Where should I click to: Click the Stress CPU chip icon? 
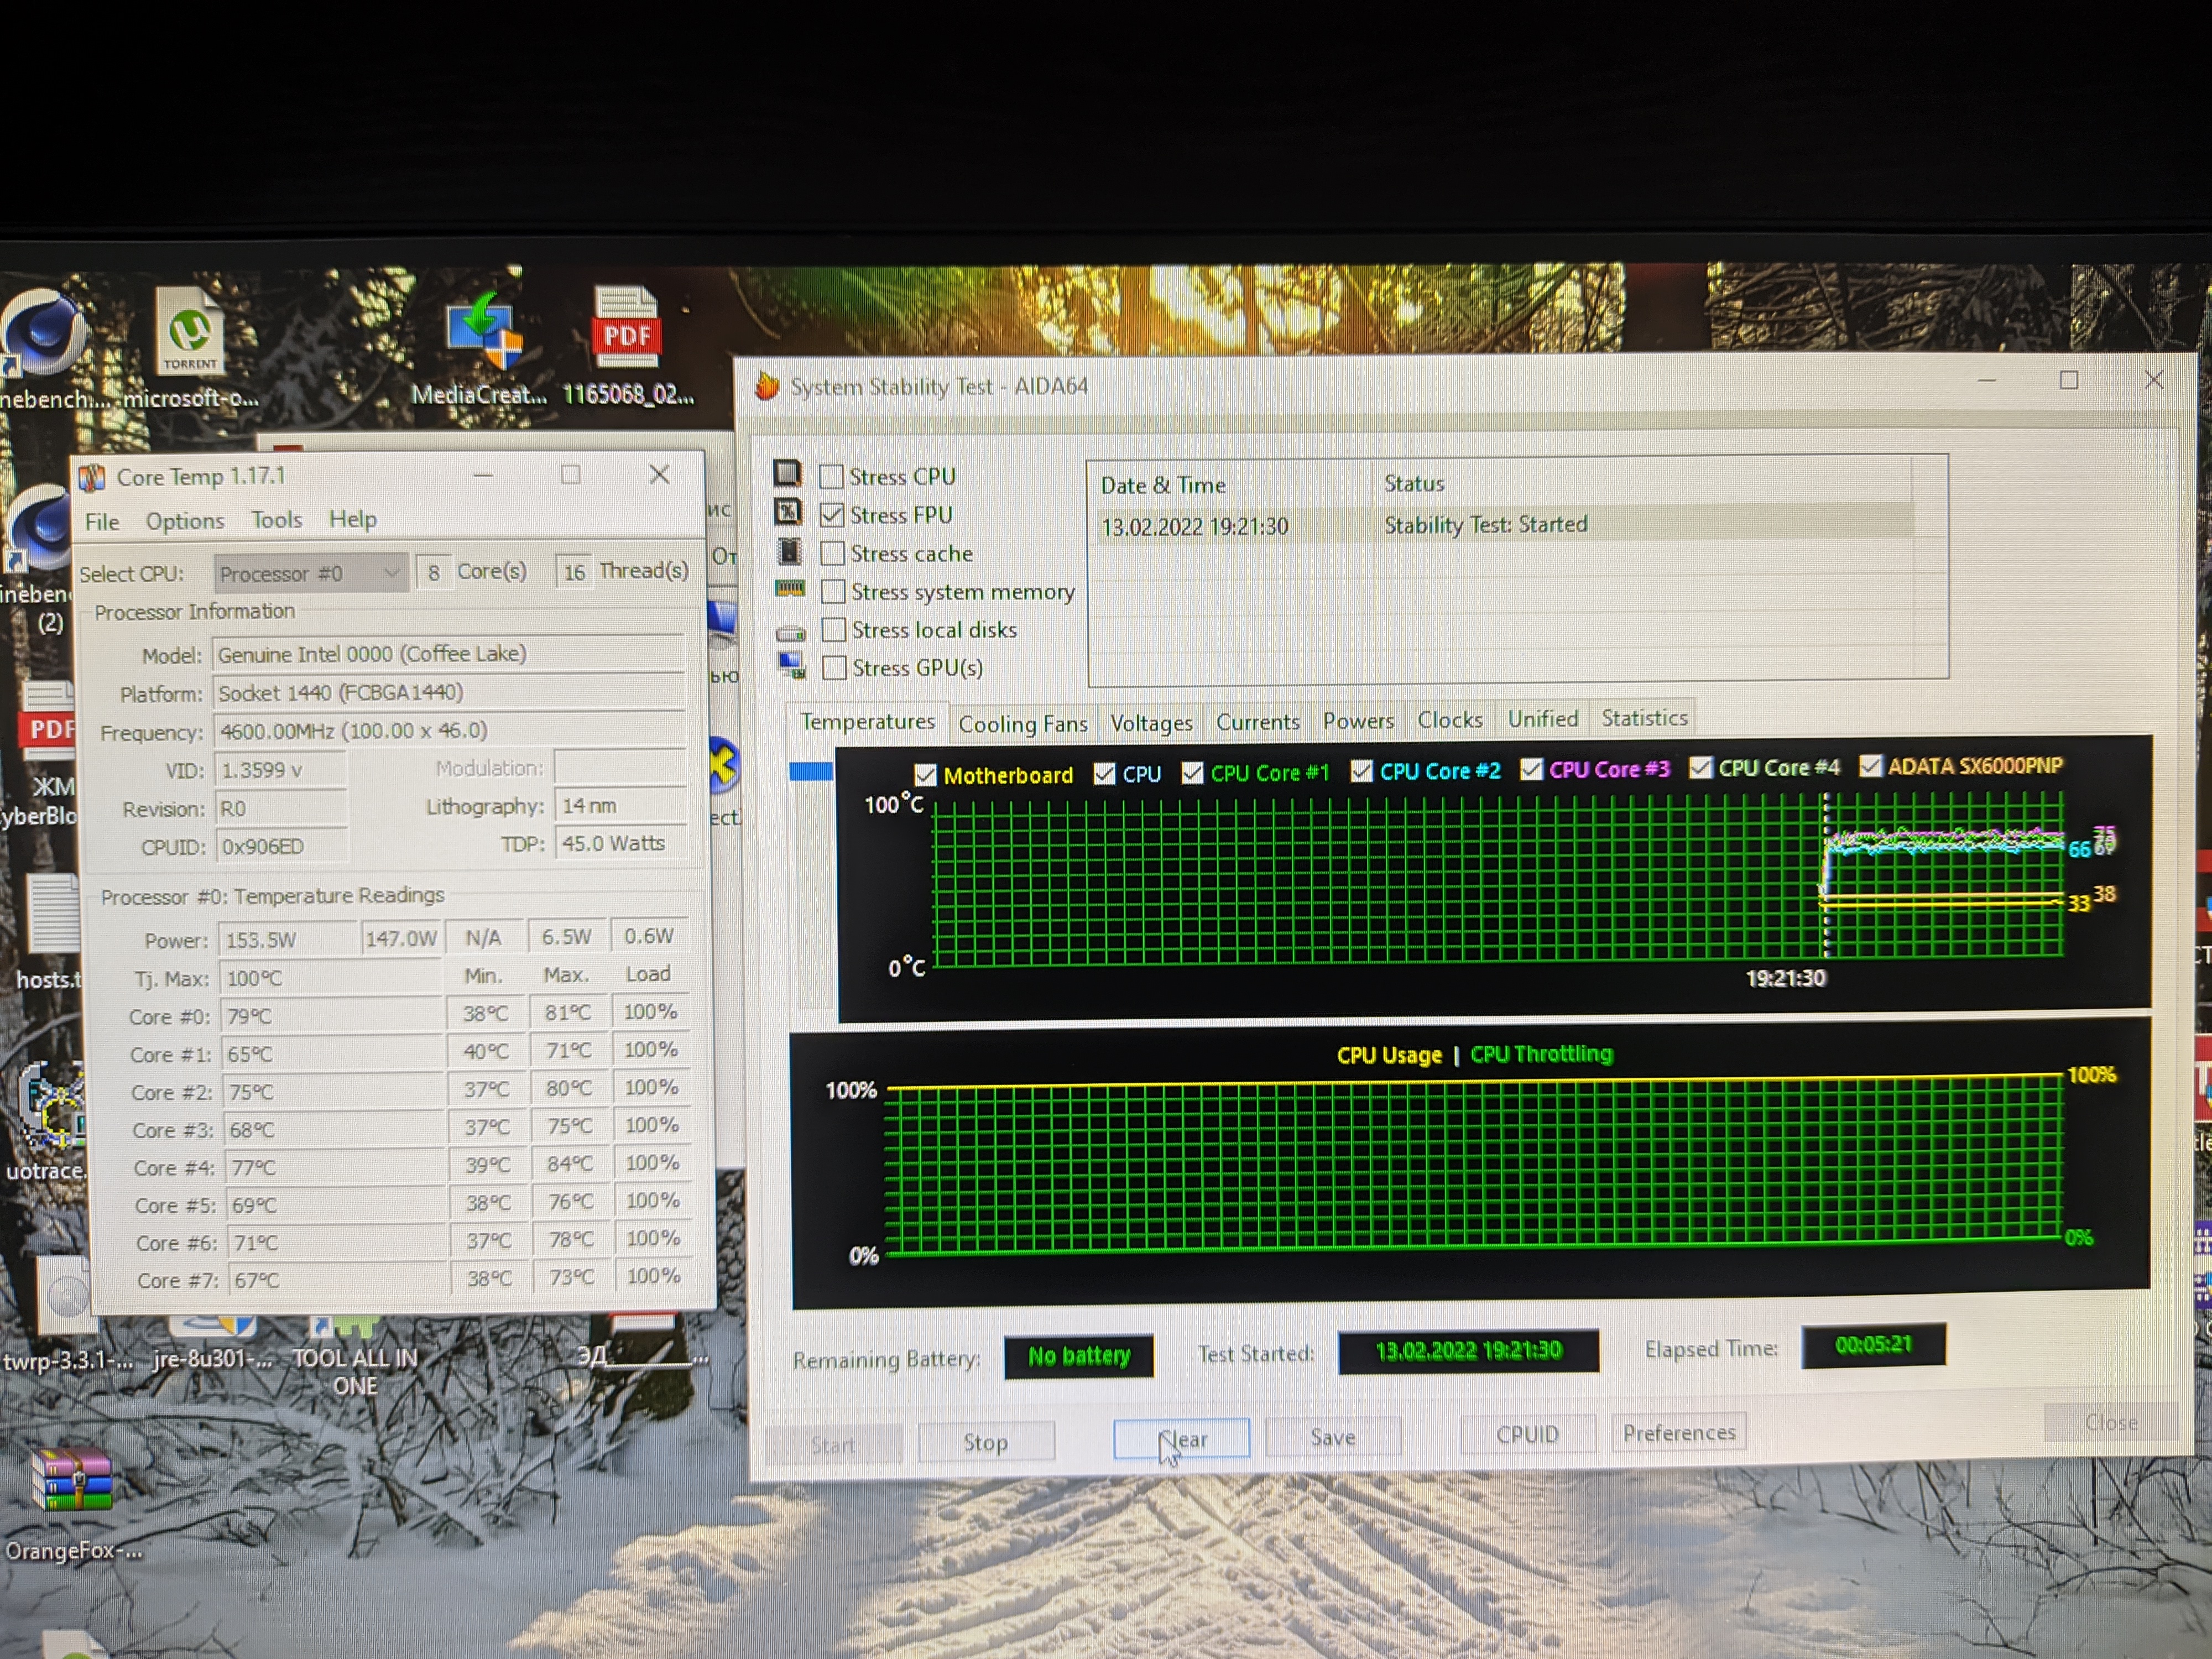point(787,473)
